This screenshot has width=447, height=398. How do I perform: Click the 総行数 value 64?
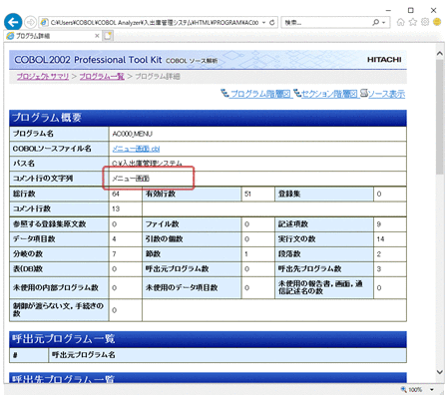click(116, 194)
